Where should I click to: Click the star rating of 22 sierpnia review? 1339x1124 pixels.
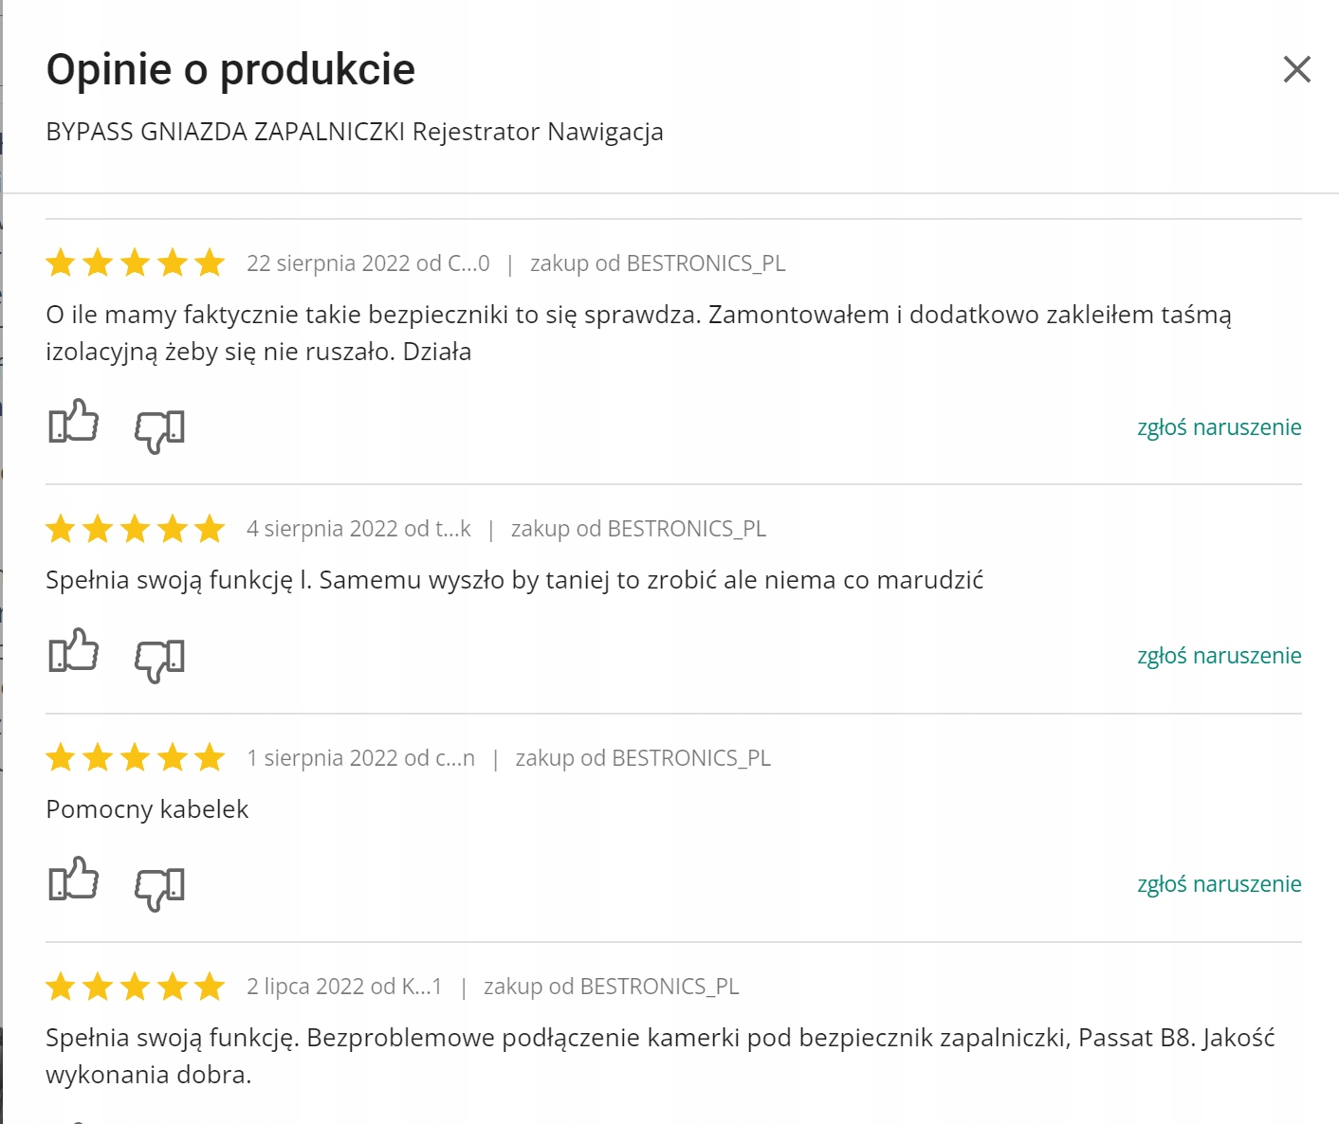[135, 263]
